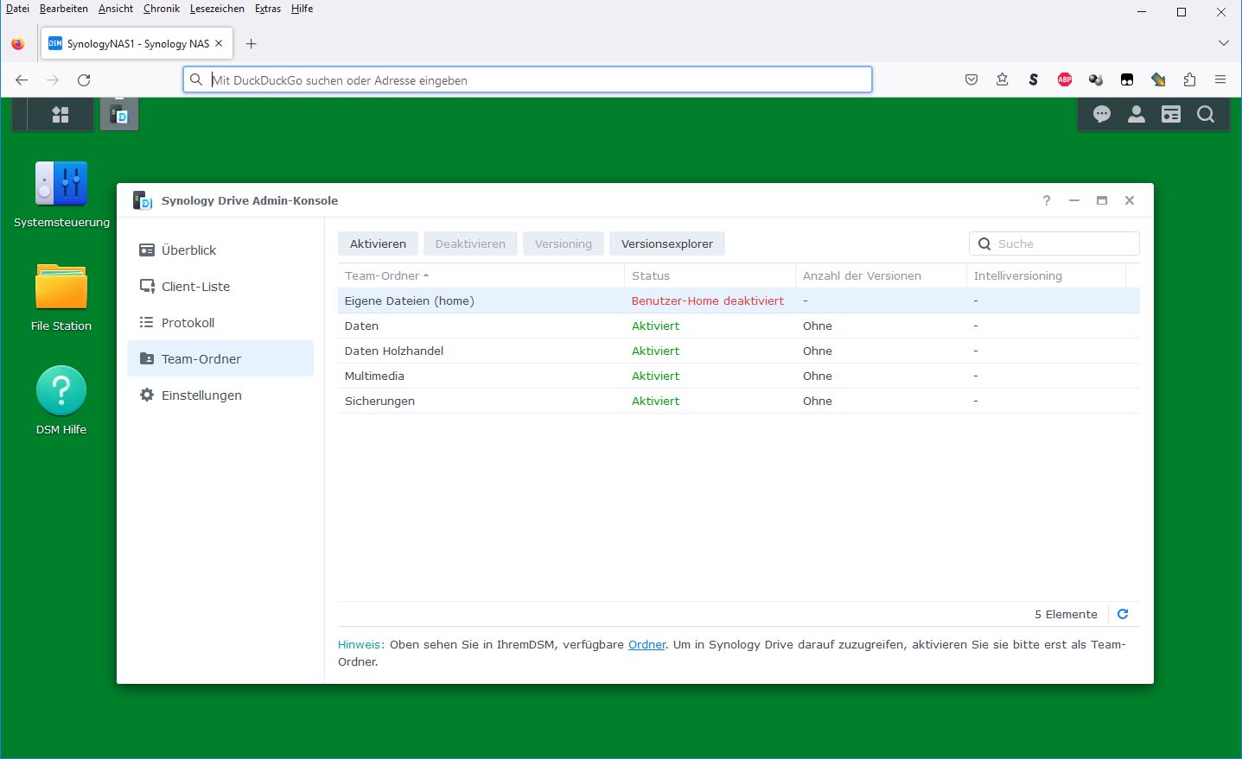Click the browser address bar
The image size is (1242, 759).
tap(527, 80)
